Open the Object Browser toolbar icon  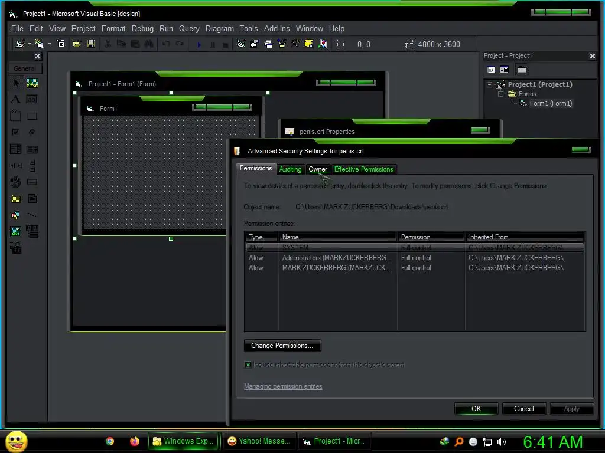[x=282, y=44]
